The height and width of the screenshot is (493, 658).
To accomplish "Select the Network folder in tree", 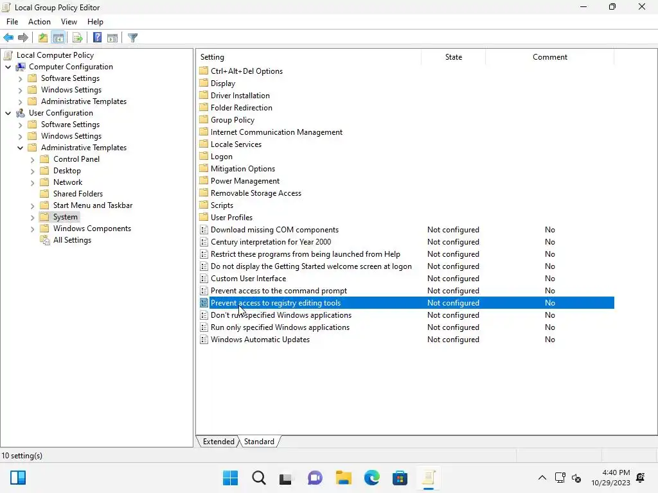I will 67,182.
